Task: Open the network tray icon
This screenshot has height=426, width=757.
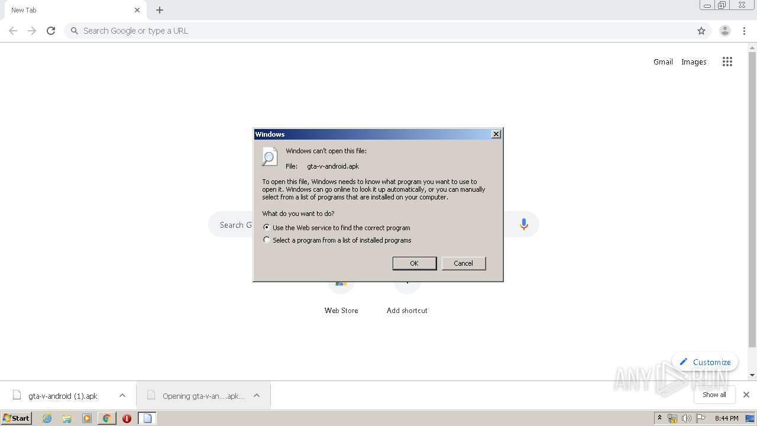Action: tap(672, 418)
